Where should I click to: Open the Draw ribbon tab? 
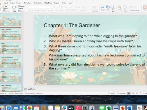tap(12, 3)
